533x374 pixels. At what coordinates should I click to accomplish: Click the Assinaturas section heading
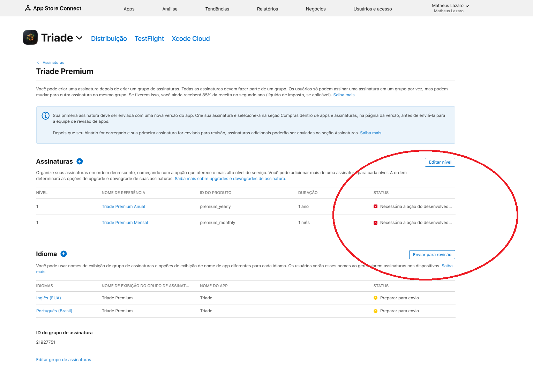pos(54,162)
